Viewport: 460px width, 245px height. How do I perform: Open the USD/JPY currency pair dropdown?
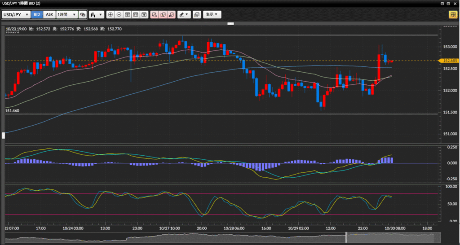[x=17, y=14]
